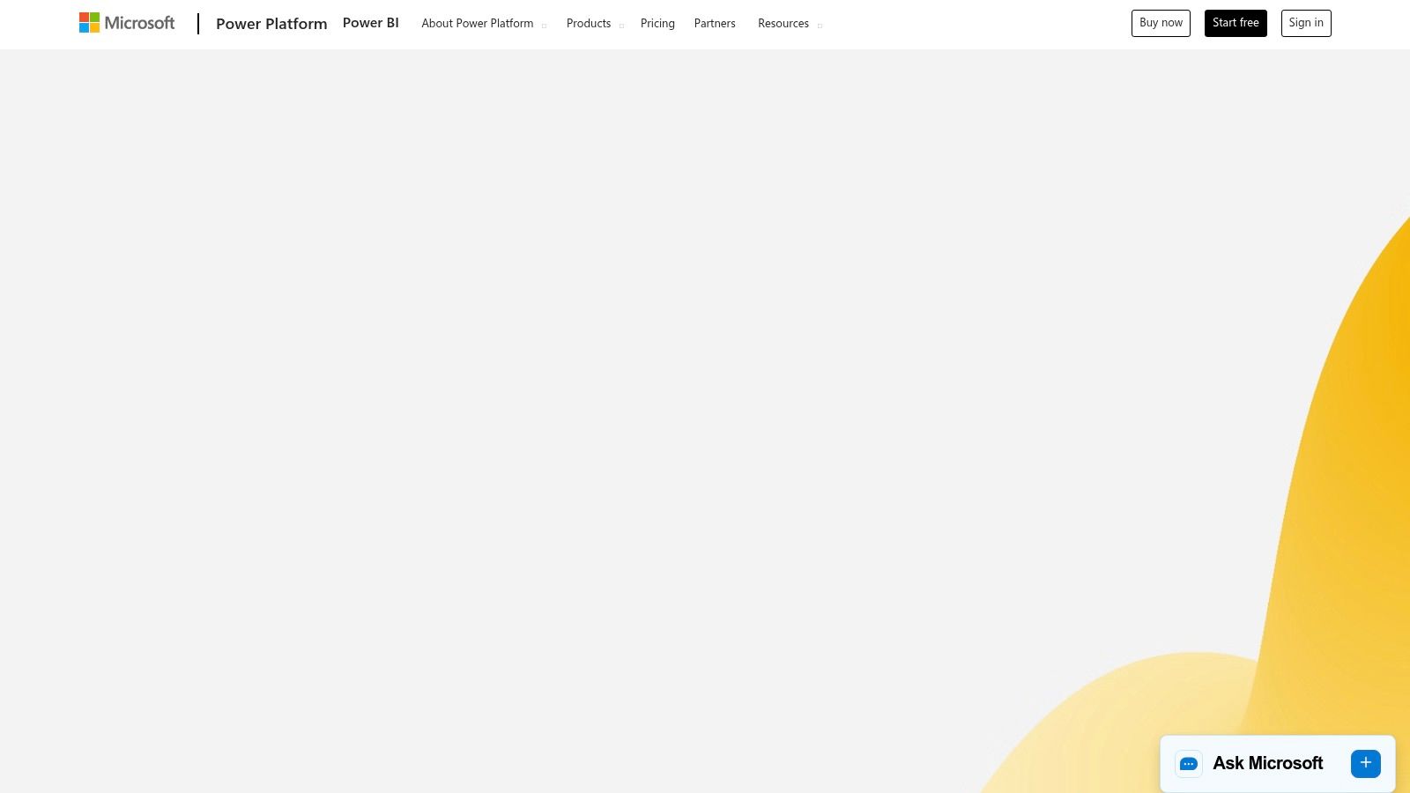Open the Ask Microsoft chat widget bar

(x=1278, y=763)
